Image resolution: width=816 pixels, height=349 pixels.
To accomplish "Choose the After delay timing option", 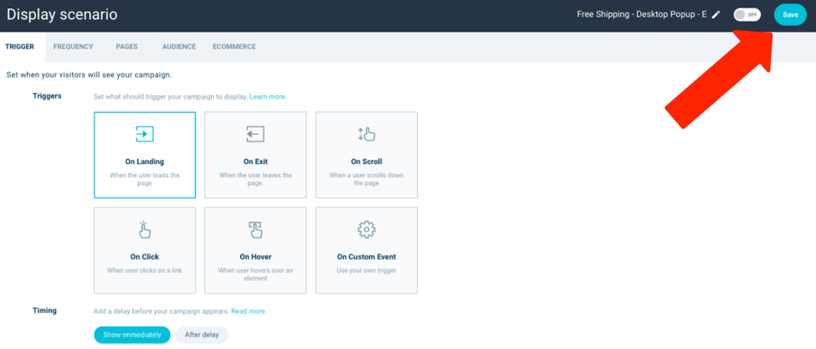I will click(x=202, y=335).
